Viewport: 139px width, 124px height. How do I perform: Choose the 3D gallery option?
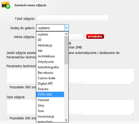coord(50,40)
